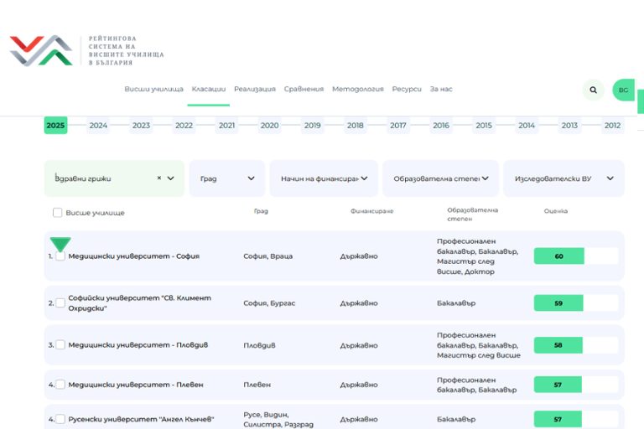Toggle the select-all Висше училище checkbox

57,213
